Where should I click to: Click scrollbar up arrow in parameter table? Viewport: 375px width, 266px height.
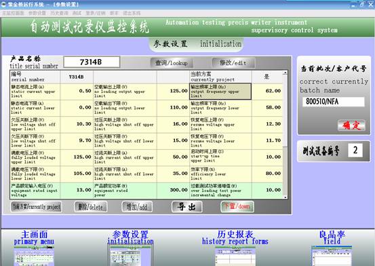click(285, 73)
